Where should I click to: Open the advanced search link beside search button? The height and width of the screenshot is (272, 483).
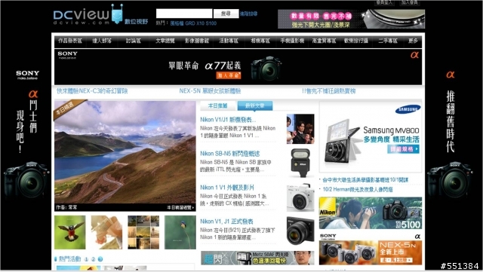pos(248,14)
